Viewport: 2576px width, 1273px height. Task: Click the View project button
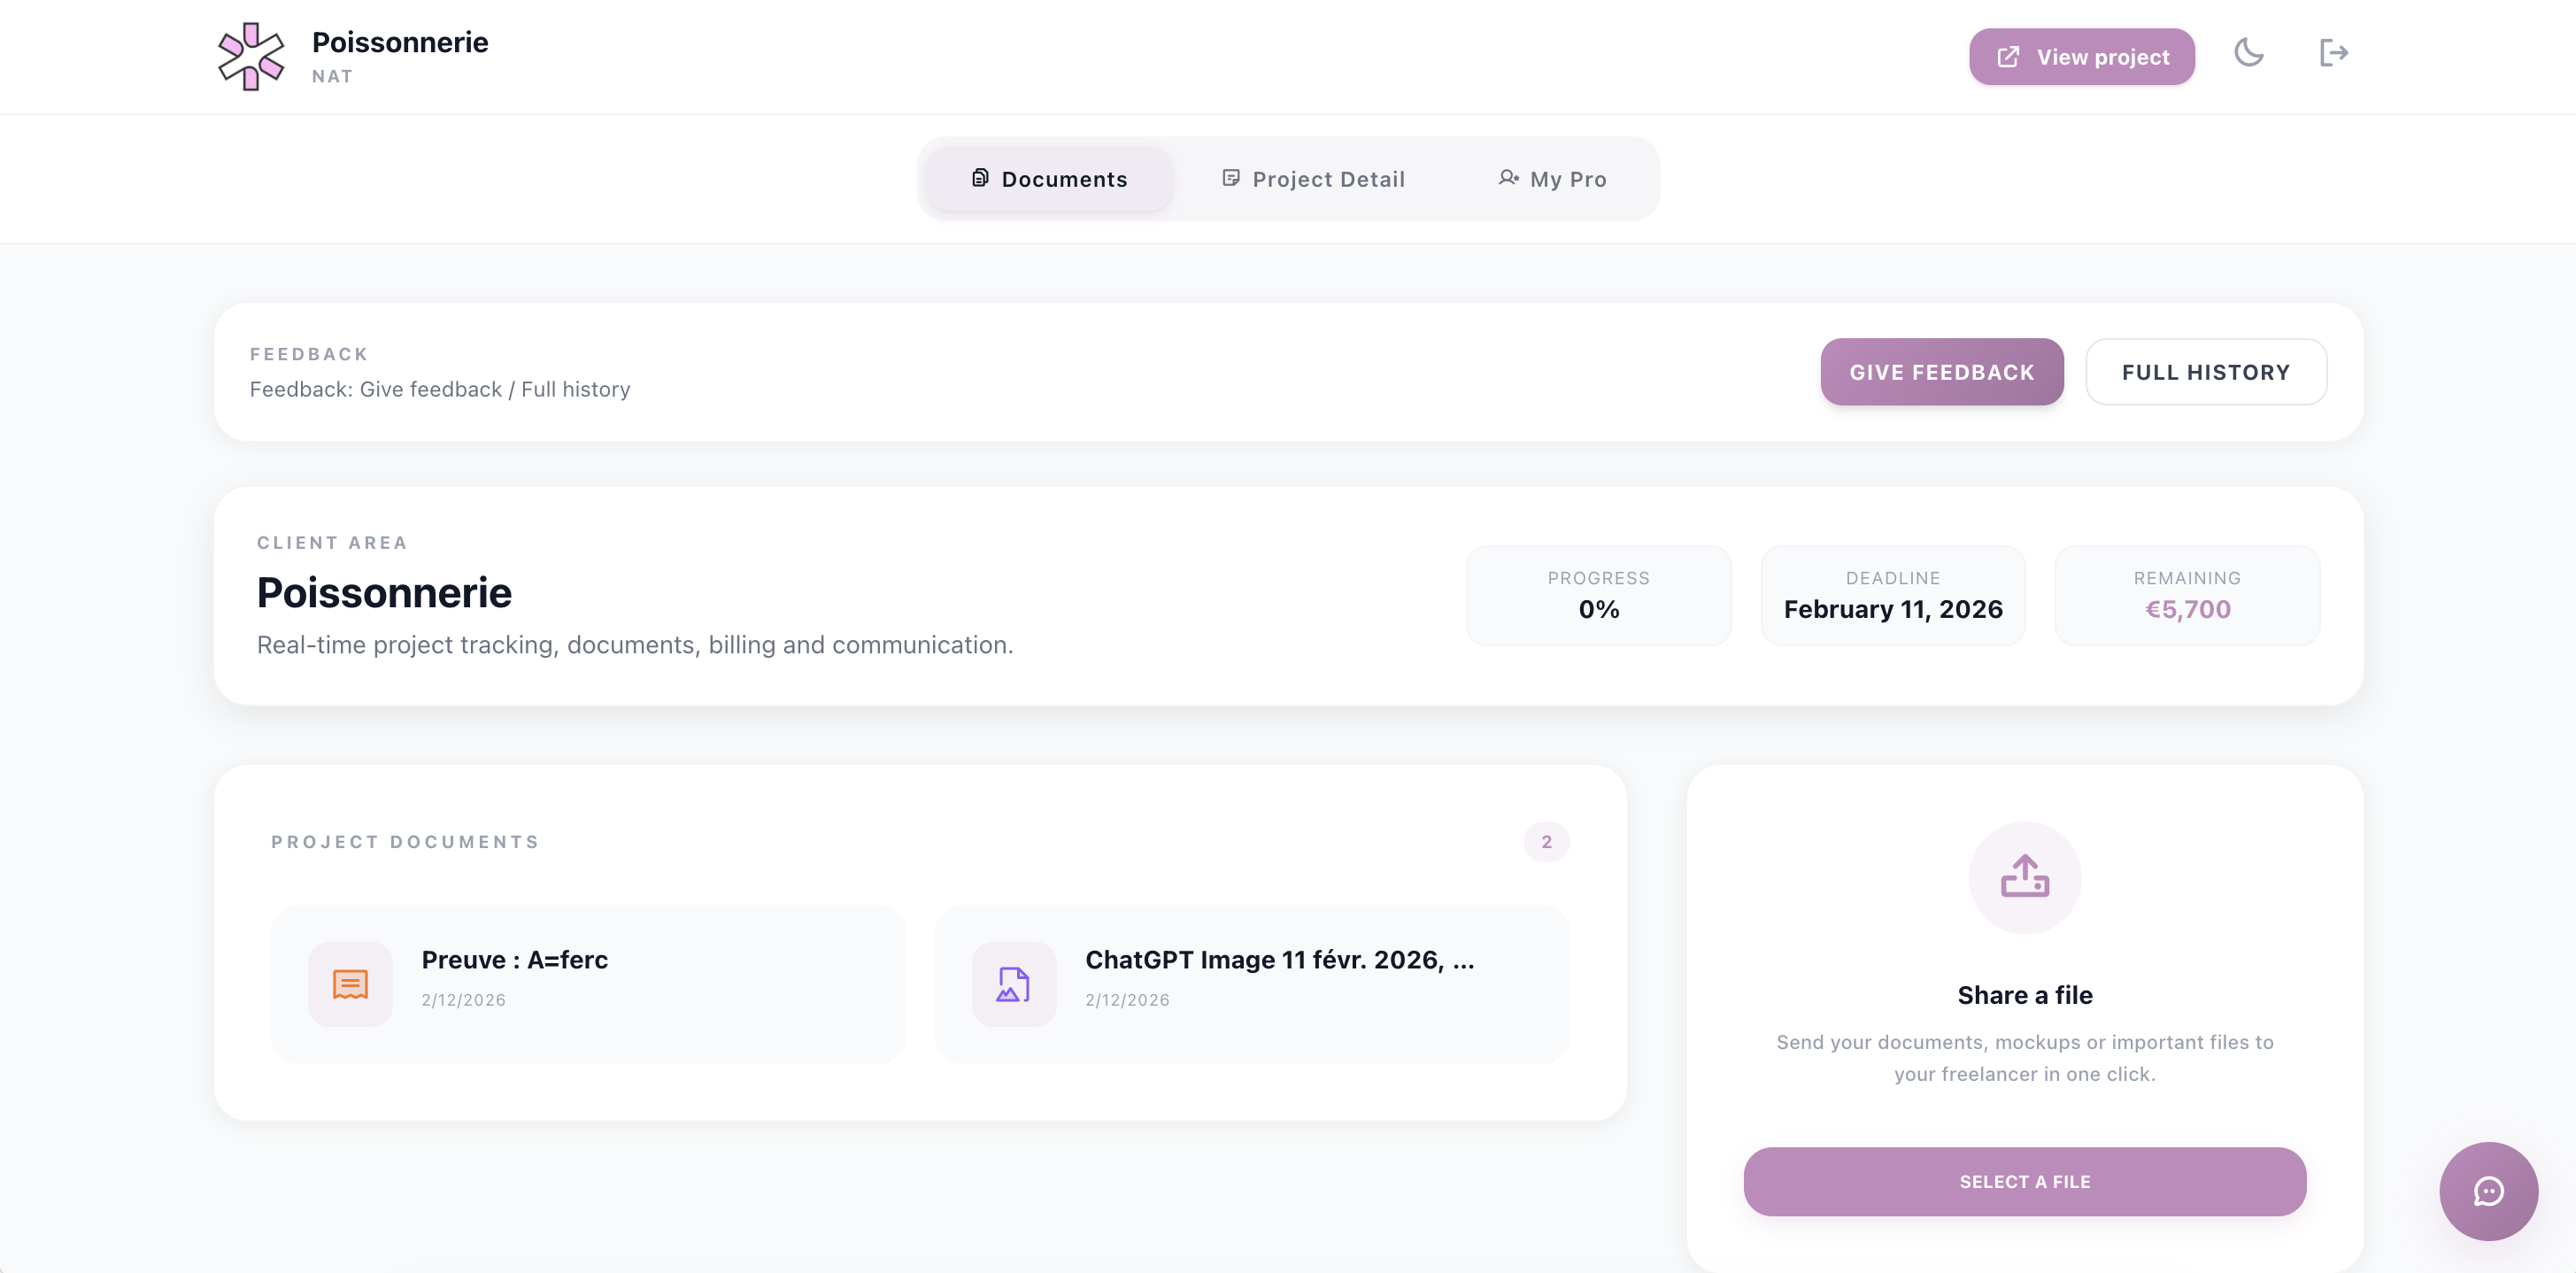point(2082,56)
